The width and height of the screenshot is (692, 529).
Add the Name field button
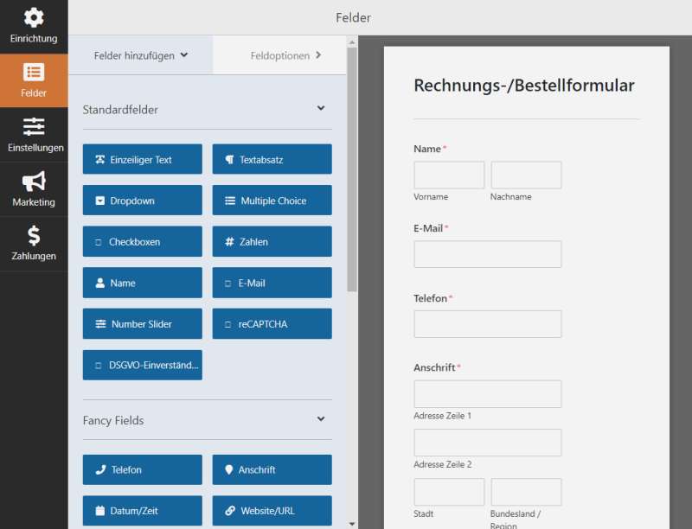[143, 283]
